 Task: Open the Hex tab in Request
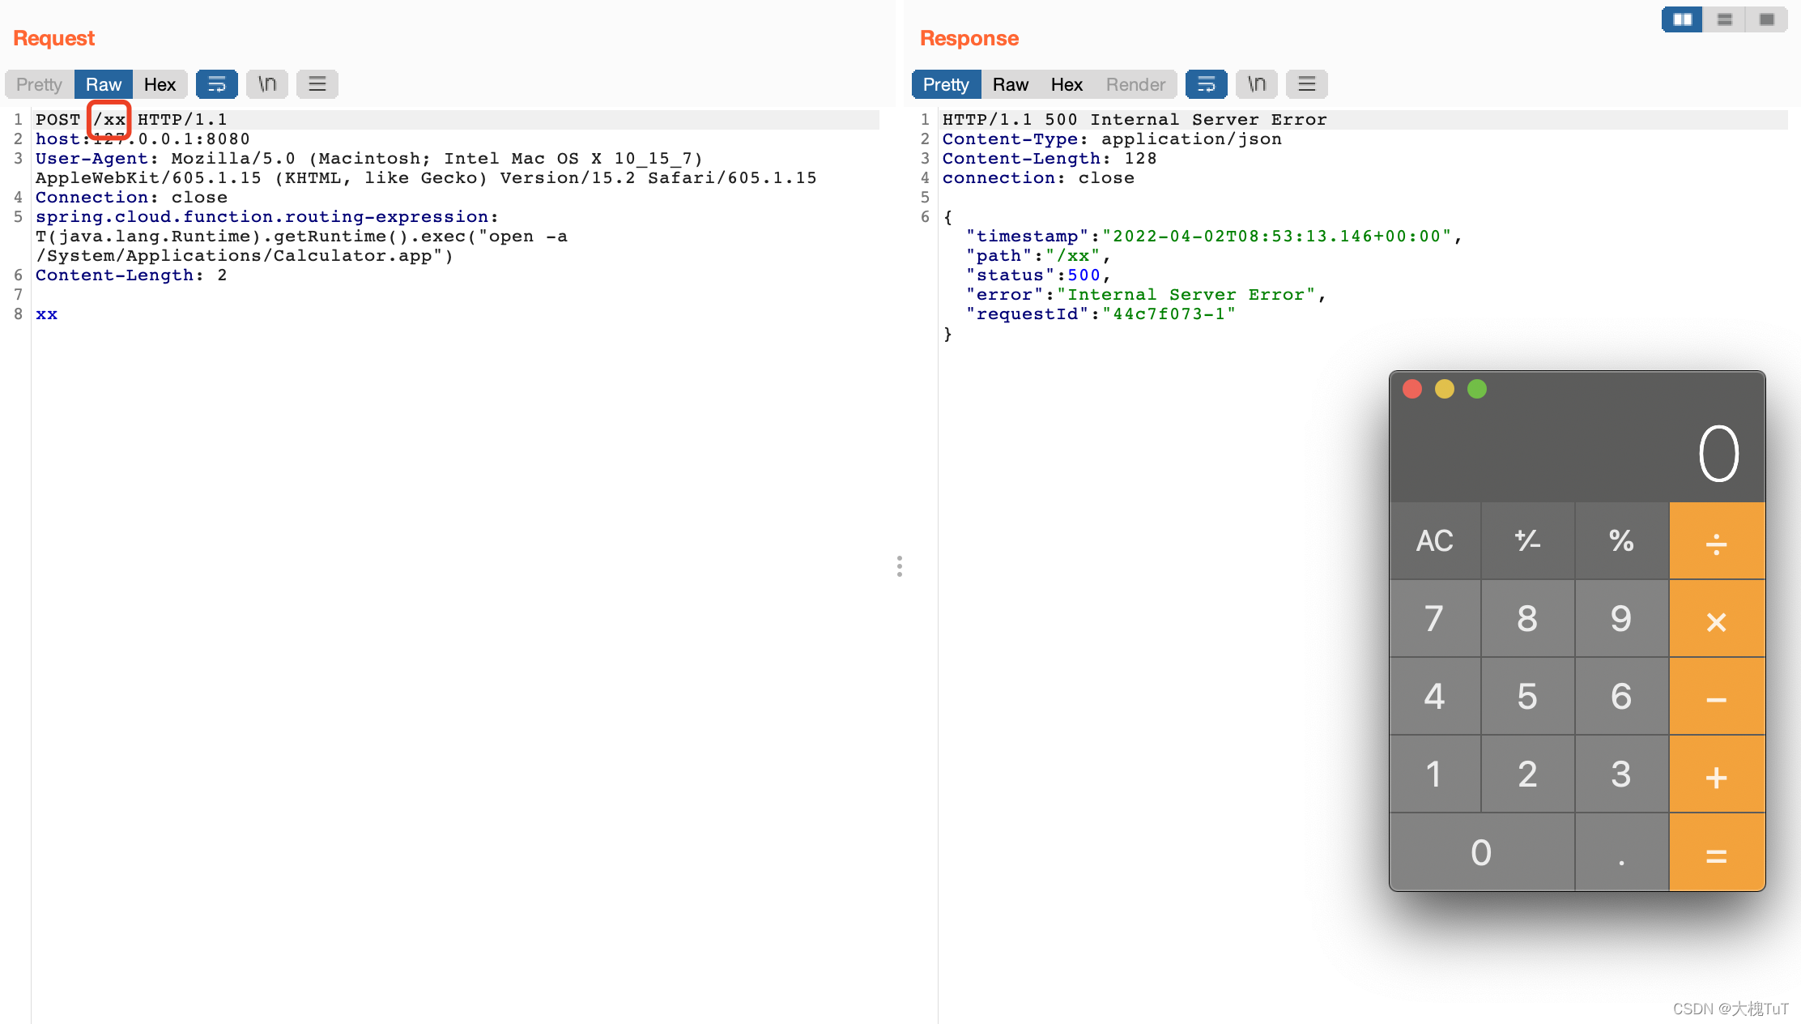[160, 84]
